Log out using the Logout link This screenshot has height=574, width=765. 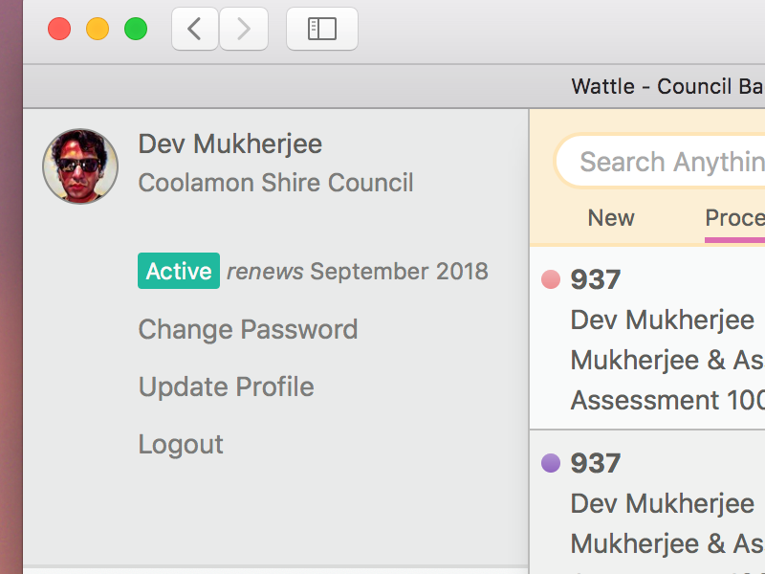coord(181,444)
